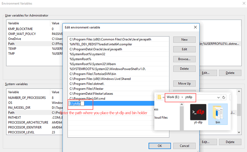This screenshot has width=247, height=152.
Task: Select the WindowsPowerShell\v1.0\ path entry
Action: coord(118,69)
